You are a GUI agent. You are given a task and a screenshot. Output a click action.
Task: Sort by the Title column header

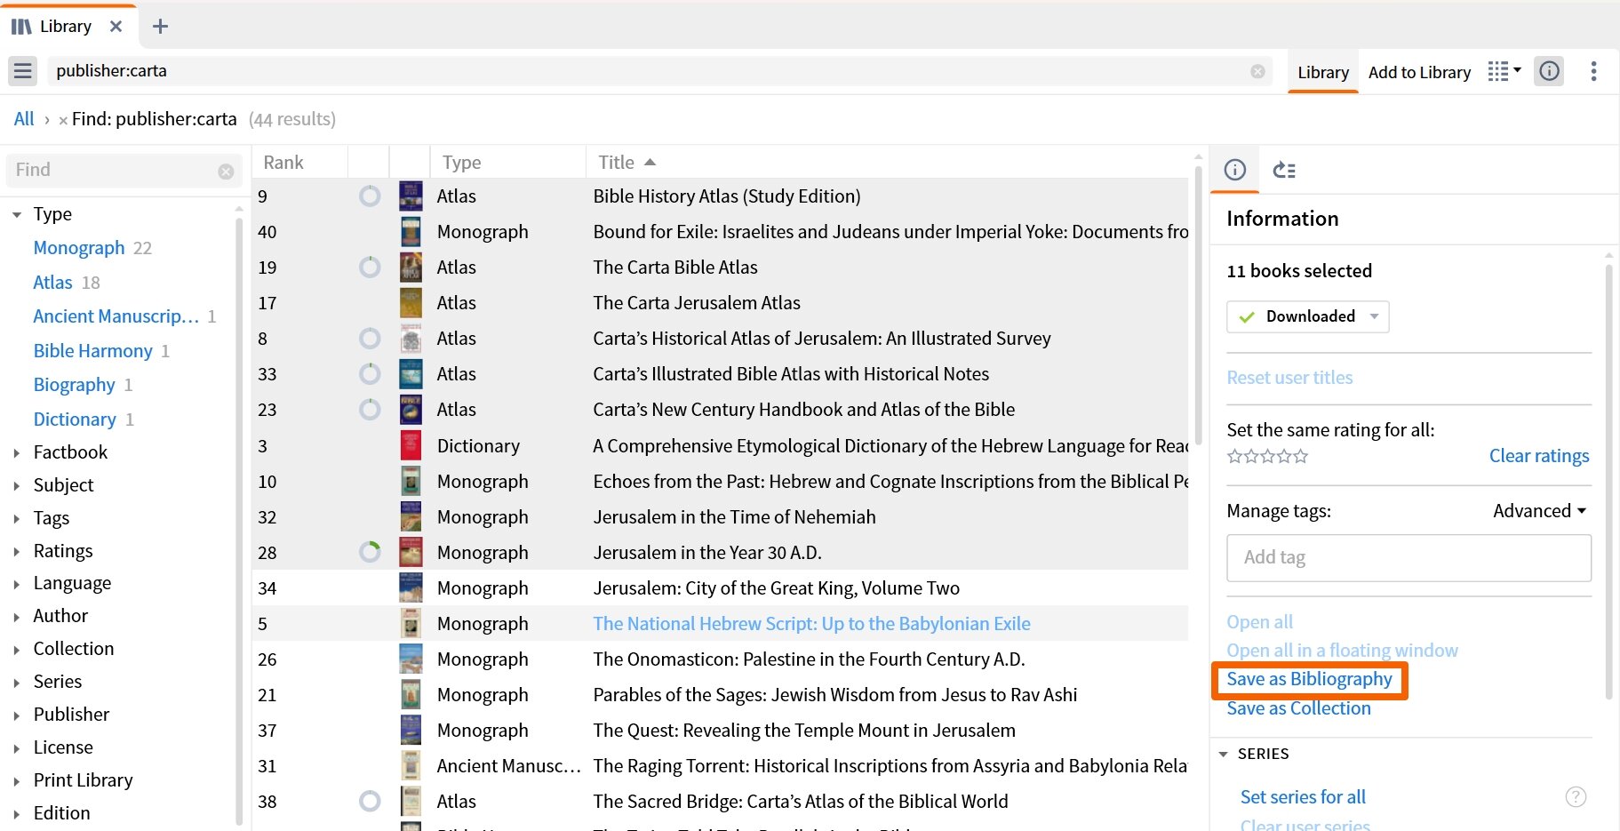click(626, 163)
